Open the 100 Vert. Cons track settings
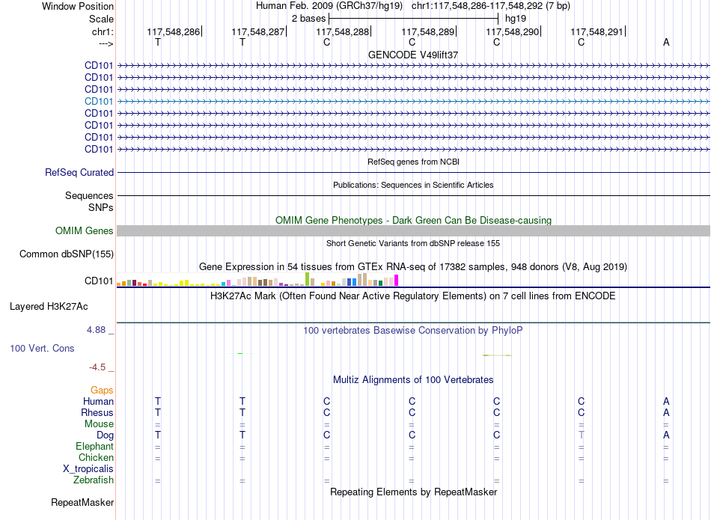This screenshot has width=711, height=520. tap(42, 349)
